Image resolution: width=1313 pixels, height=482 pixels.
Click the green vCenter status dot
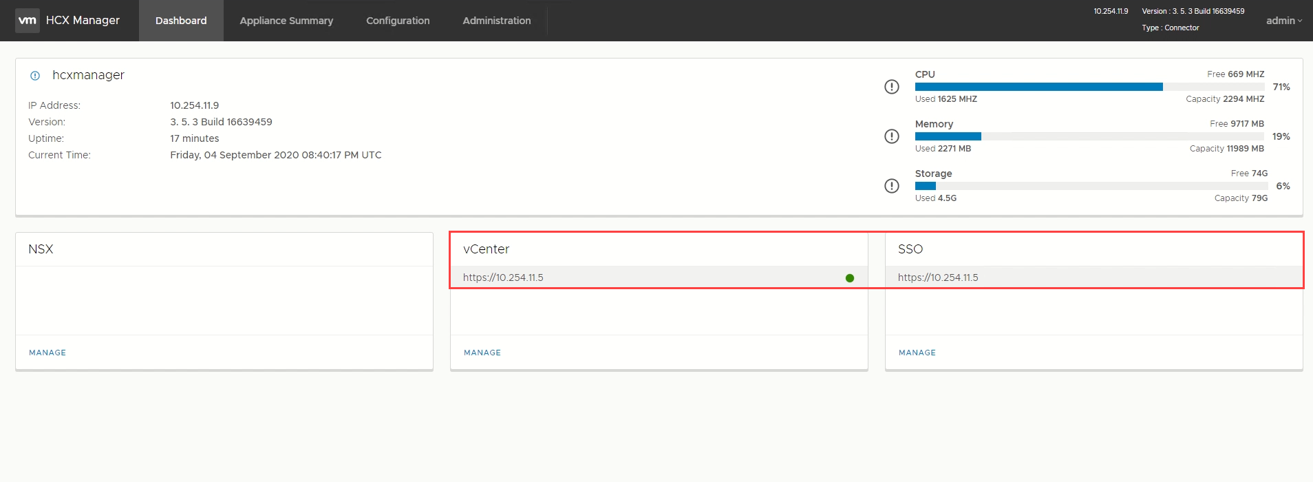(850, 278)
